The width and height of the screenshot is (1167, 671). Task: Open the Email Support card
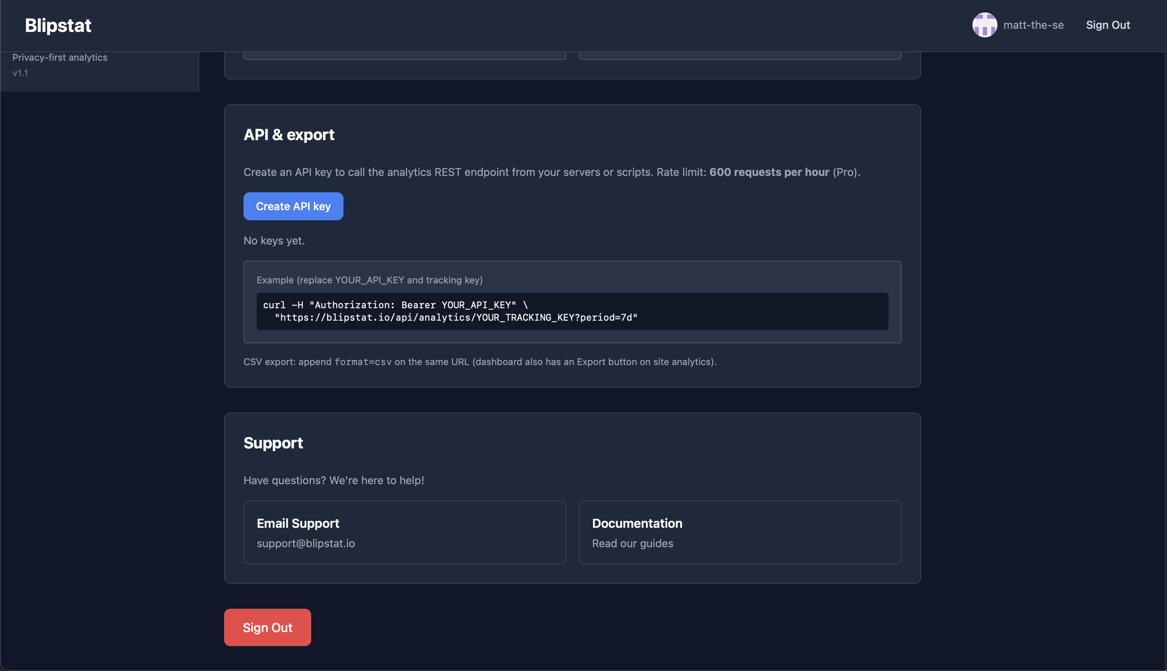pos(404,532)
